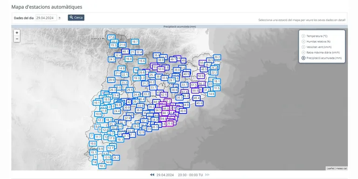Select the 17.8 station marker
This screenshot has width=358, height=179.
pos(112,138)
